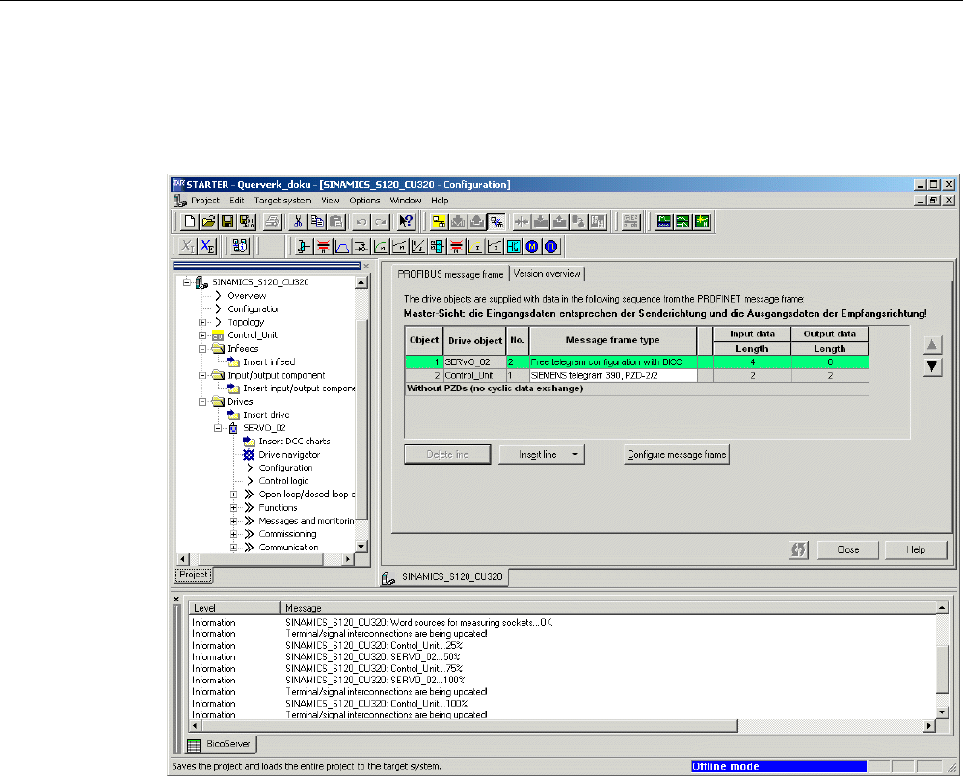Click the blue circle M motor icon
Viewport: 963px width, 776px height.
coord(532,247)
